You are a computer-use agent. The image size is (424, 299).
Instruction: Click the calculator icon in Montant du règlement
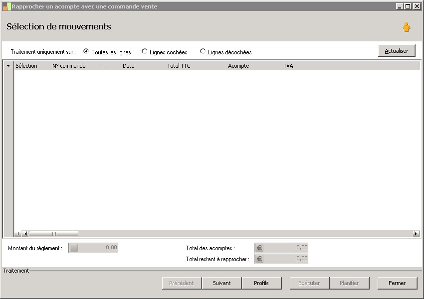tap(74, 247)
